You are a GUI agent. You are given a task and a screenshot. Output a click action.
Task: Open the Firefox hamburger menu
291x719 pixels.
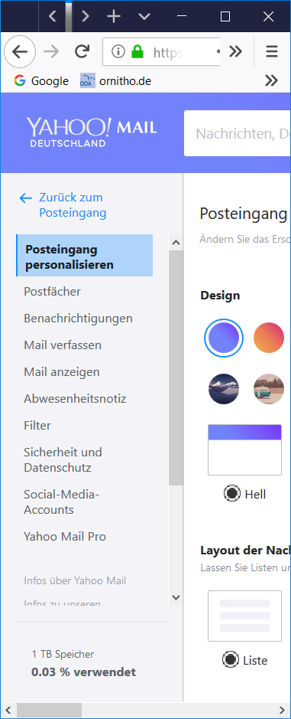click(272, 52)
